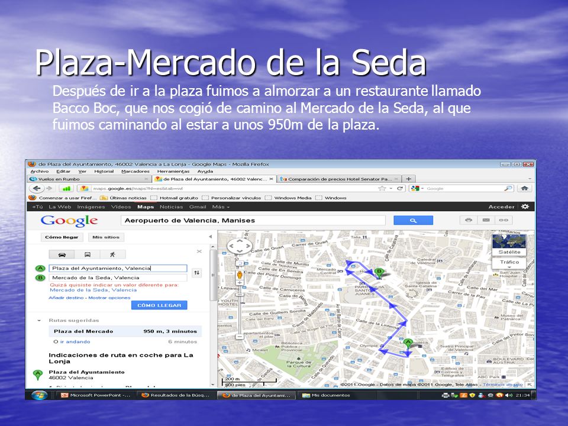
Task: Open the Historial menu
Action: [104, 172]
